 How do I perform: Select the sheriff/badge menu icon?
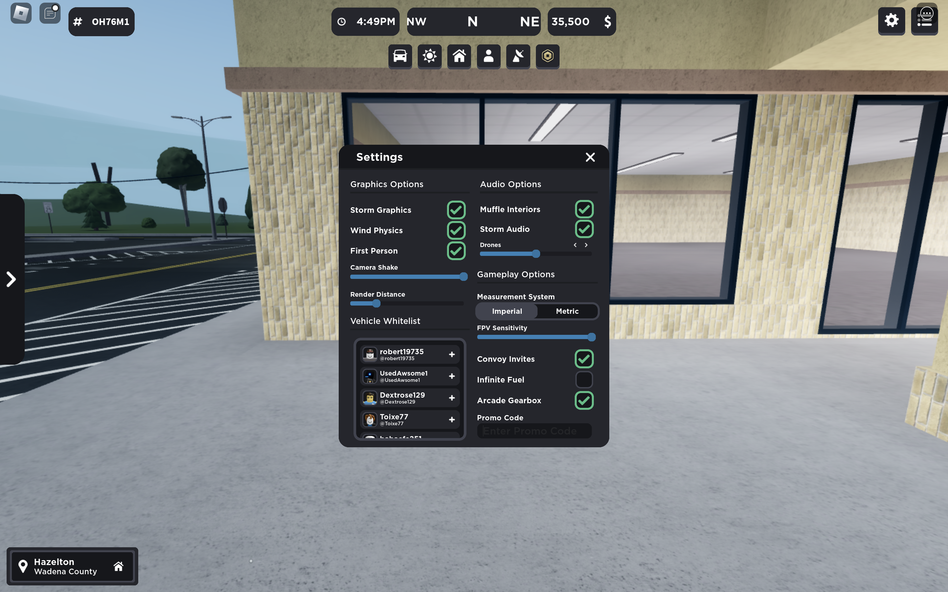547,56
